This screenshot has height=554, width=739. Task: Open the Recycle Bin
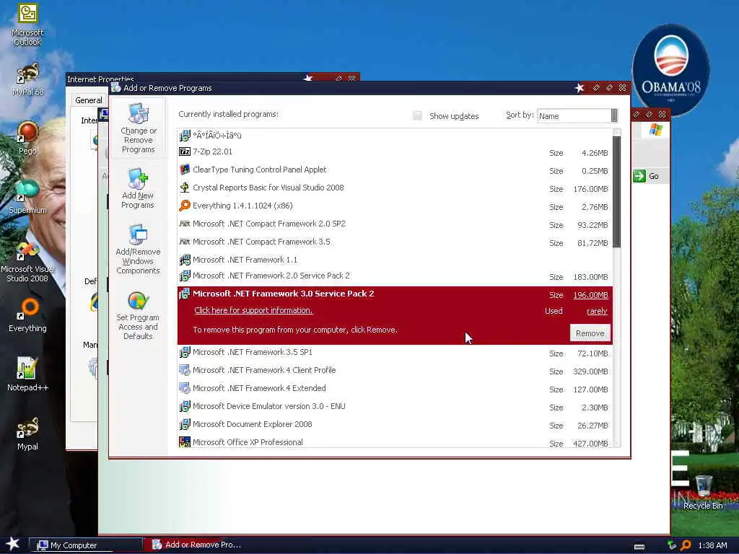[703, 492]
